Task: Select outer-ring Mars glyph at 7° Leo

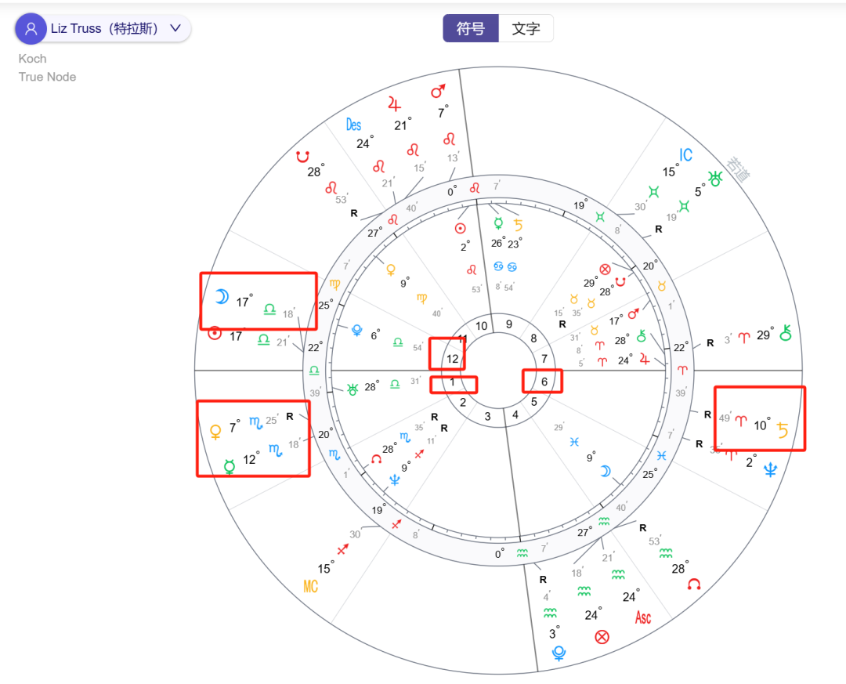Action: (438, 91)
